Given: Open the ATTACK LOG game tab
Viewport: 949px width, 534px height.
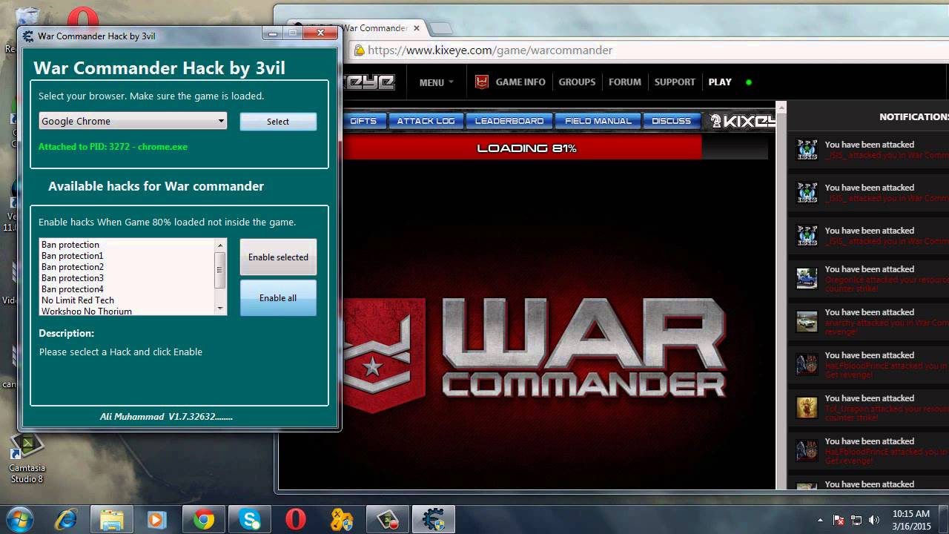Looking at the screenshot, I should coord(426,121).
